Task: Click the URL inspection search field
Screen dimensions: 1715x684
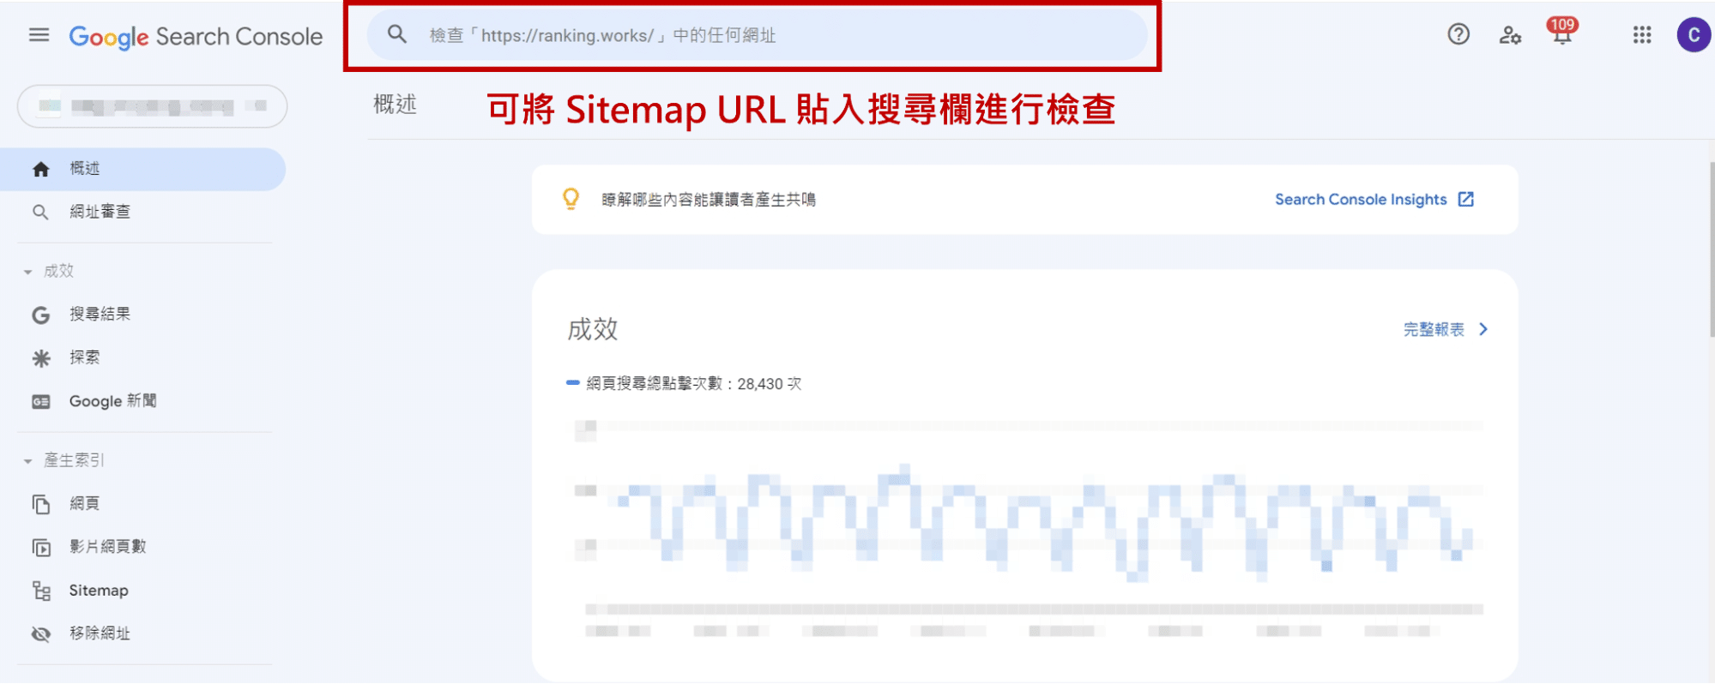Action: pos(772,35)
